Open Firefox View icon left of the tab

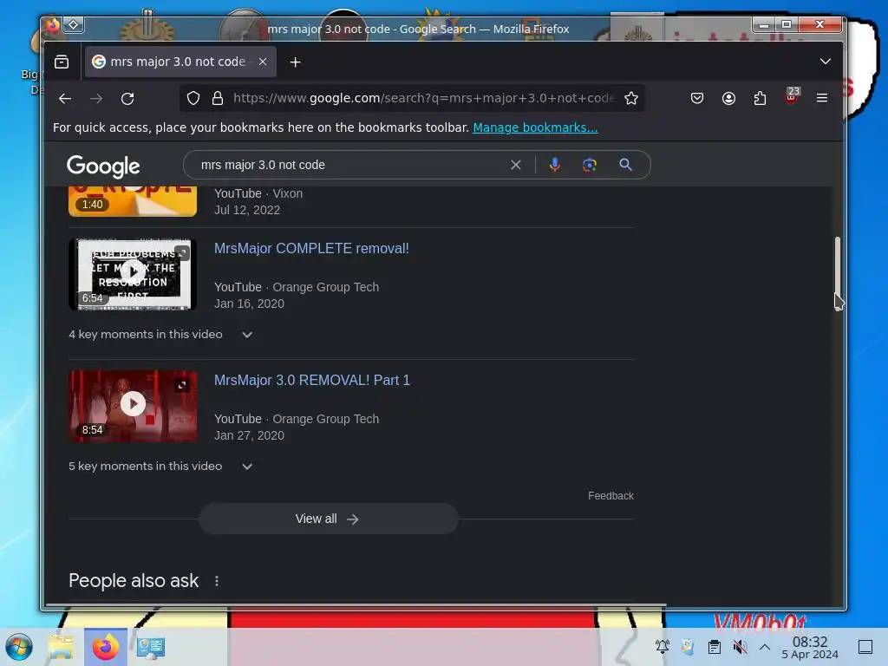tap(62, 62)
